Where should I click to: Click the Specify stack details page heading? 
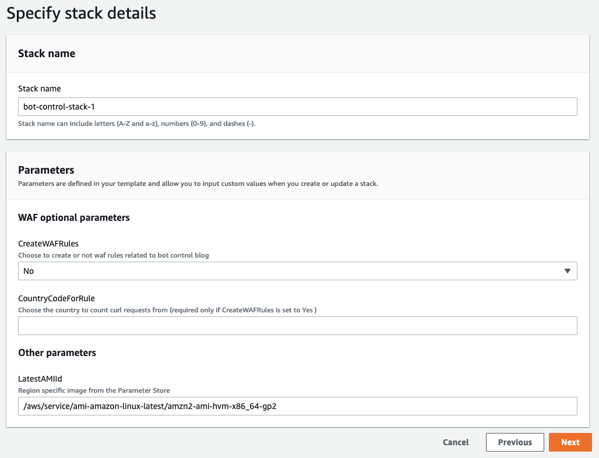pos(82,13)
